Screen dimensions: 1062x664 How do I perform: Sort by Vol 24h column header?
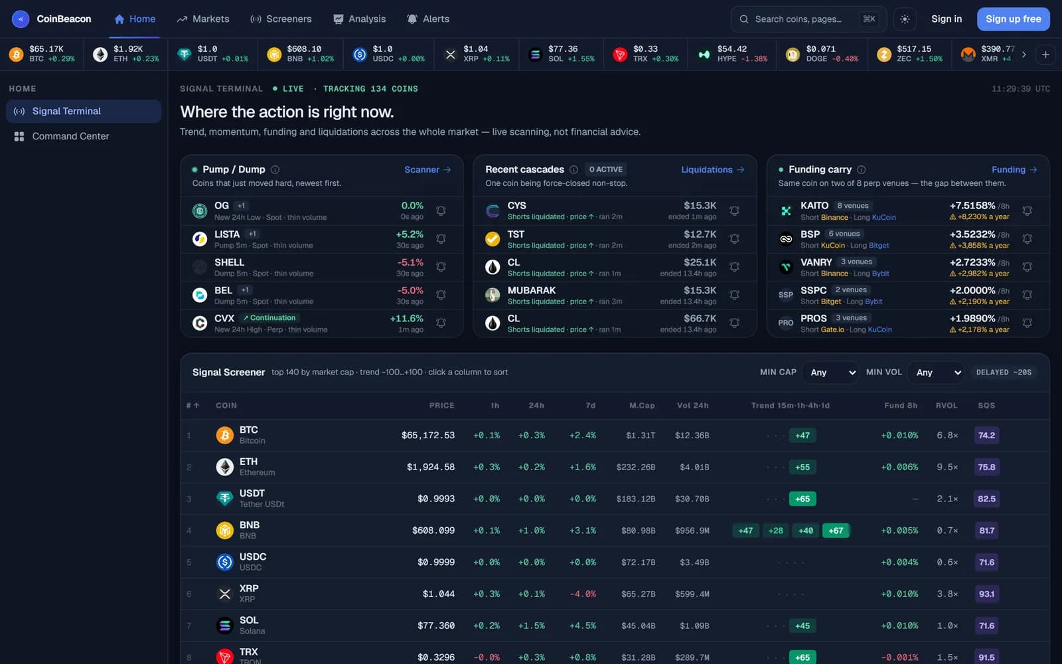[x=693, y=405]
